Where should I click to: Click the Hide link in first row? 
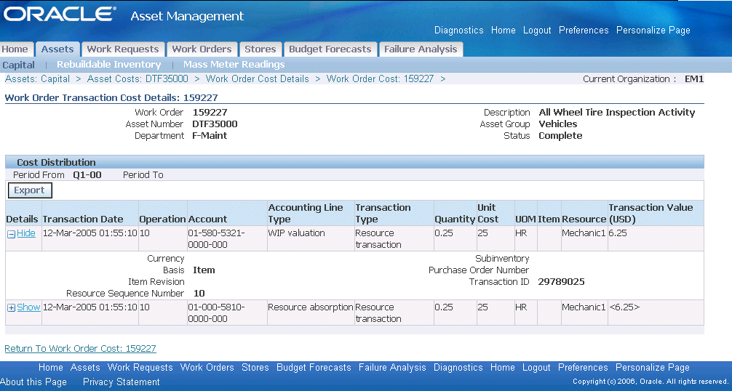[x=26, y=233]
